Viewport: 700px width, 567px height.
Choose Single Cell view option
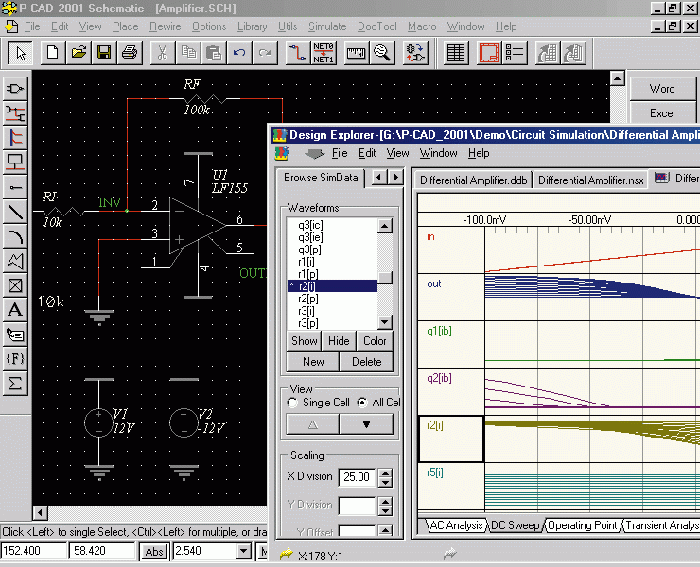point(319,403)
